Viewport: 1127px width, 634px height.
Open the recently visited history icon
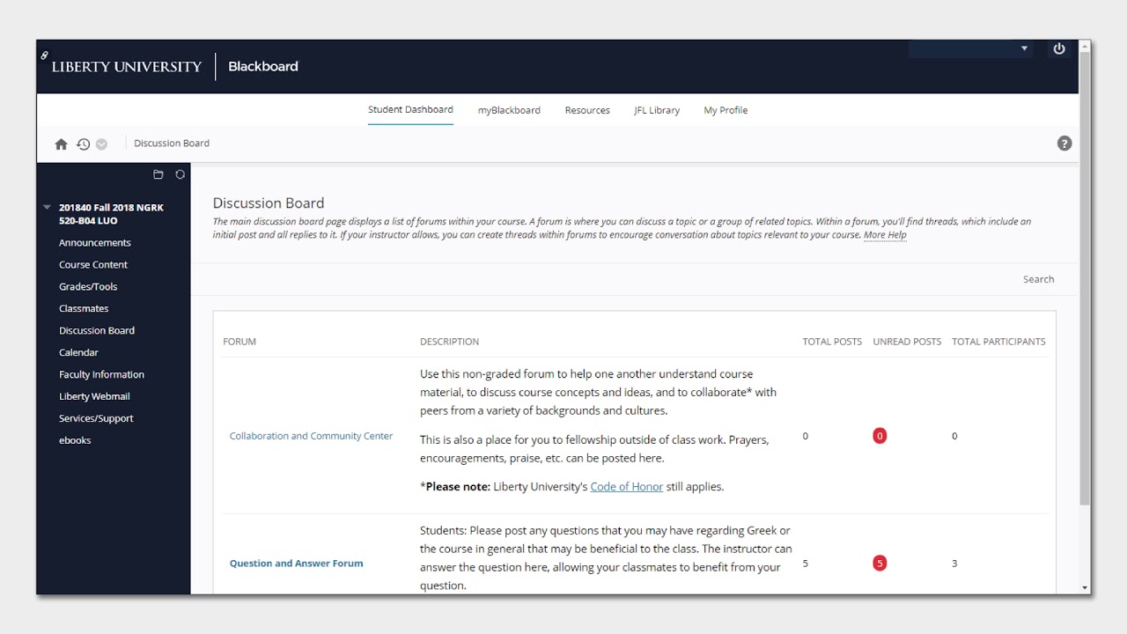point(83,144)
